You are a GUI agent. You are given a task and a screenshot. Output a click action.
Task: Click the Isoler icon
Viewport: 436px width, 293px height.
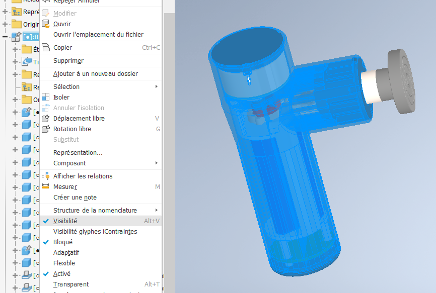(x=46, y=97)
